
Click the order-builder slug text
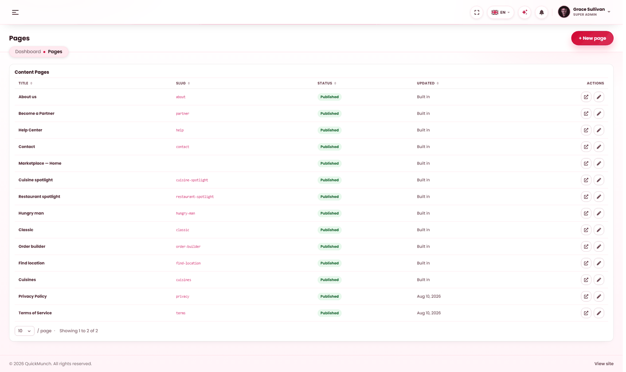(x=188, y=247)
